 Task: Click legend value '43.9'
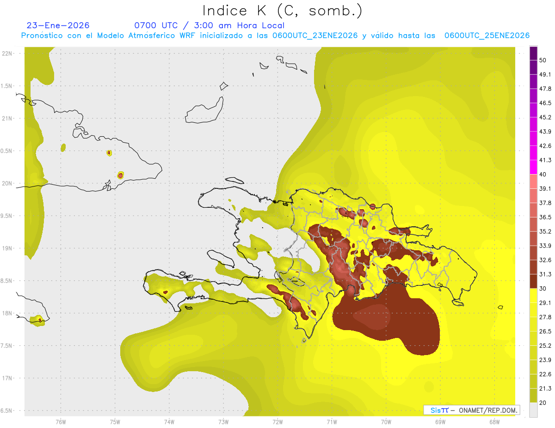tap(545, 132)
